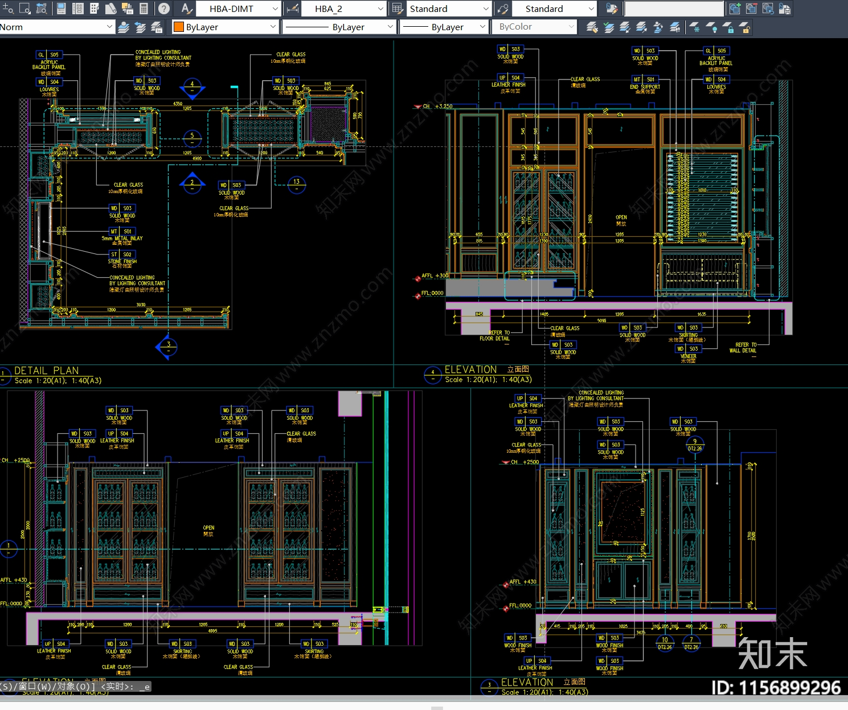Viewport: 848px width, 710px height.
Task: Open the Multileader Style manager icon
Action: pos(502,9)
